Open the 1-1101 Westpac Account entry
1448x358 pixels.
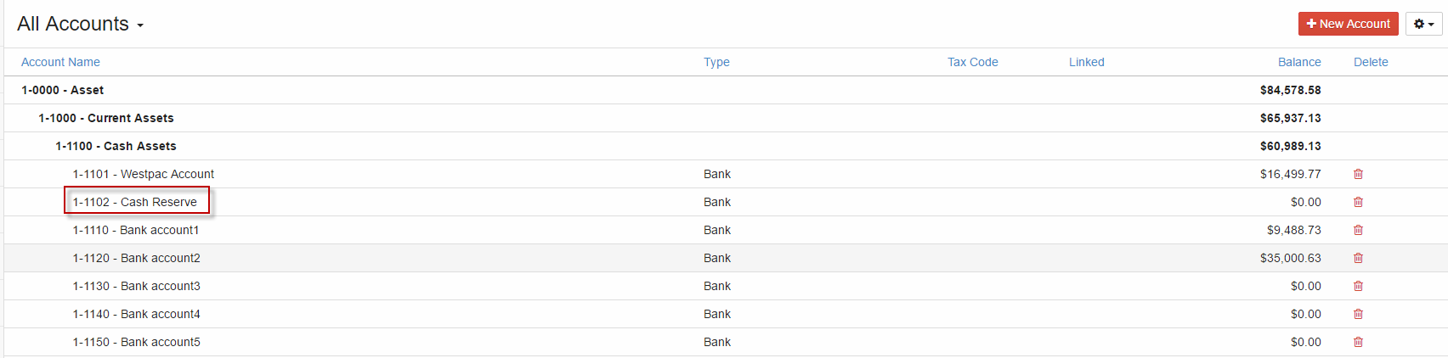point(144,174)
